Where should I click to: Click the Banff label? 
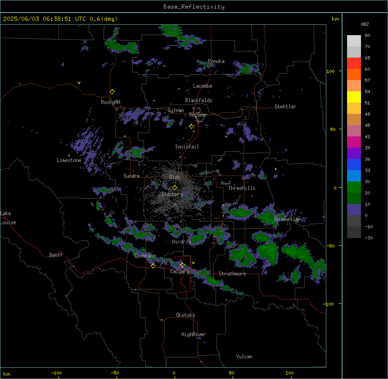tap(56, 255)
